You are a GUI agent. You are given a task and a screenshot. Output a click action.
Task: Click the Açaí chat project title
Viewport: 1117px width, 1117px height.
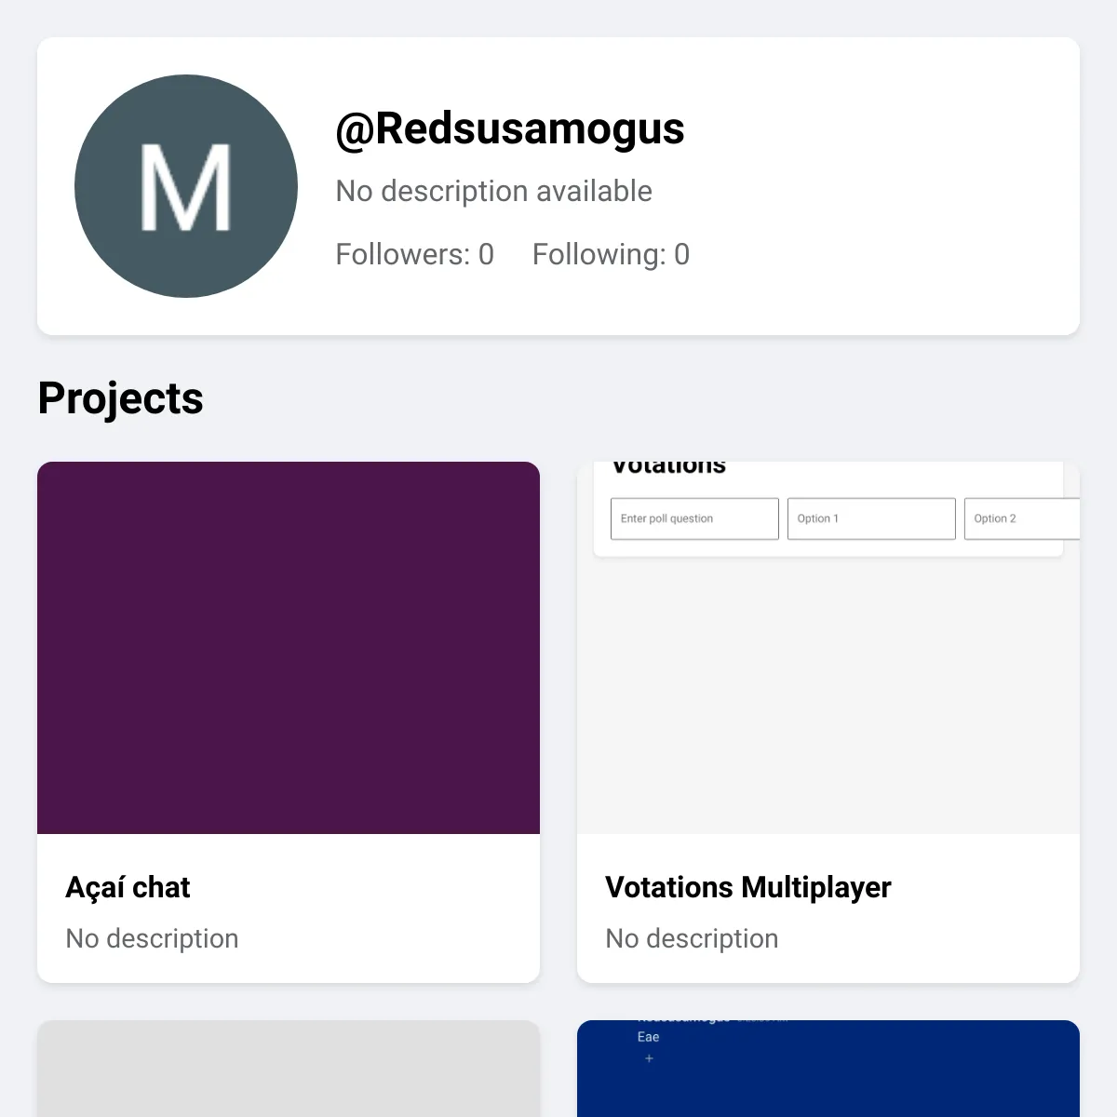[x=128, y=887]
